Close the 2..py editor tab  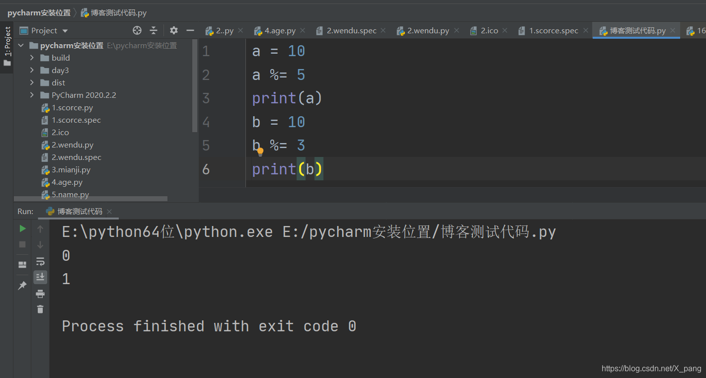tap(240, 30)
